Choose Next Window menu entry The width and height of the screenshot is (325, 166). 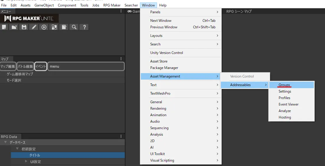[x=181, y=20]
